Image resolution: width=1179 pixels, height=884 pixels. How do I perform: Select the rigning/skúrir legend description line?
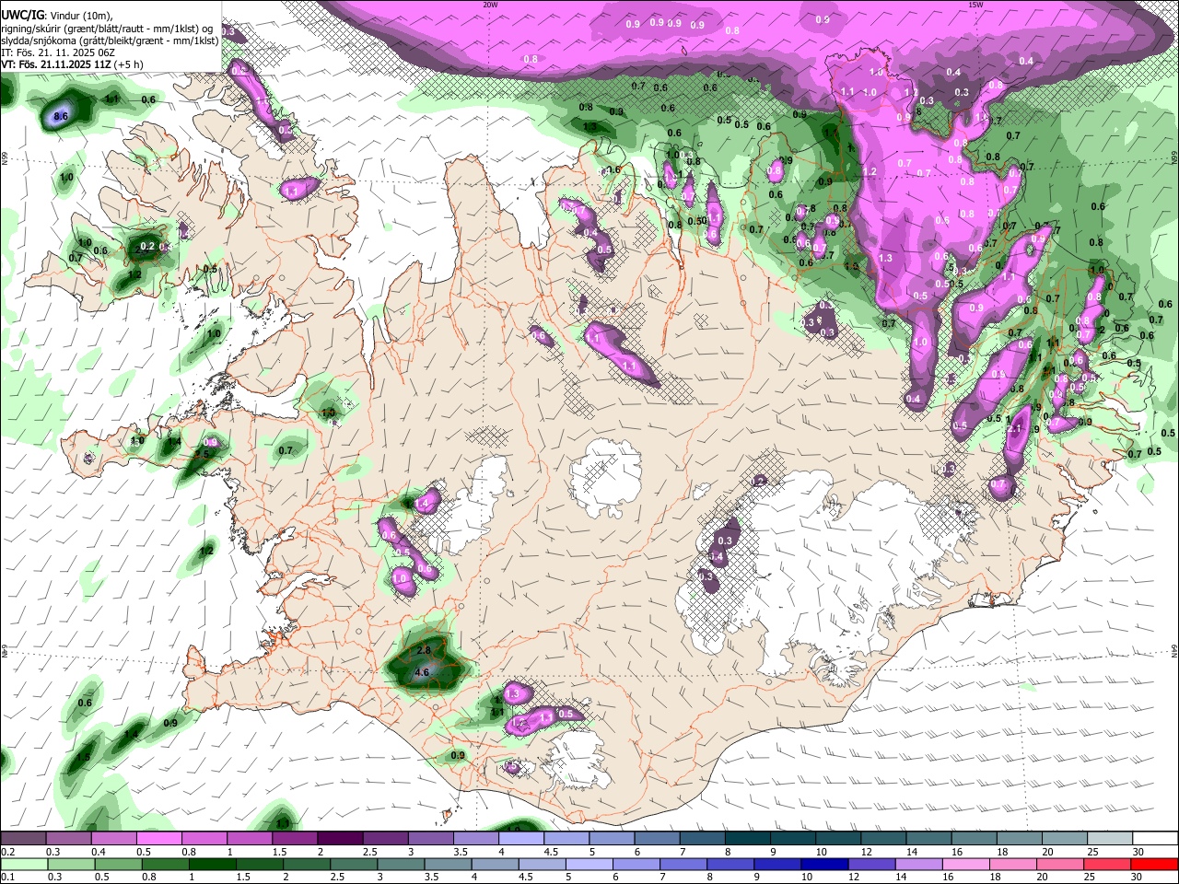(x=109, y=28)
